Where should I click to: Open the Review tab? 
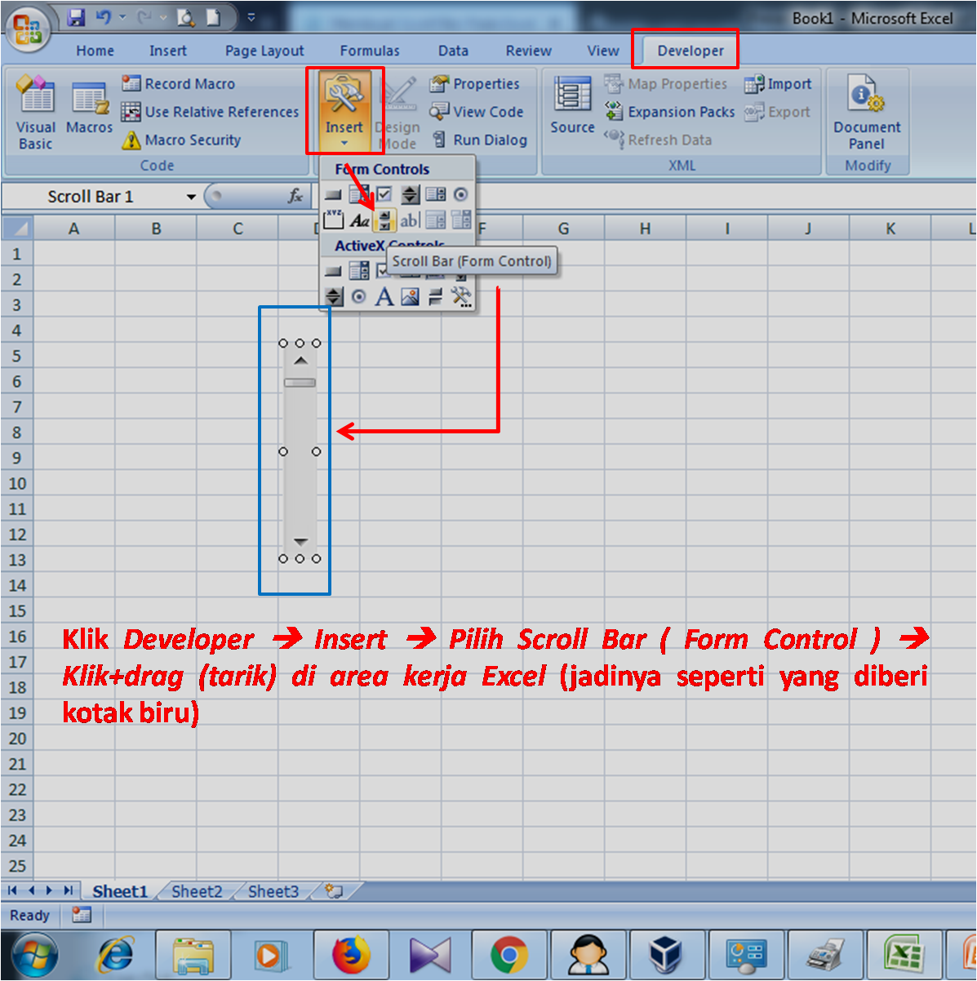pos(528,51)
